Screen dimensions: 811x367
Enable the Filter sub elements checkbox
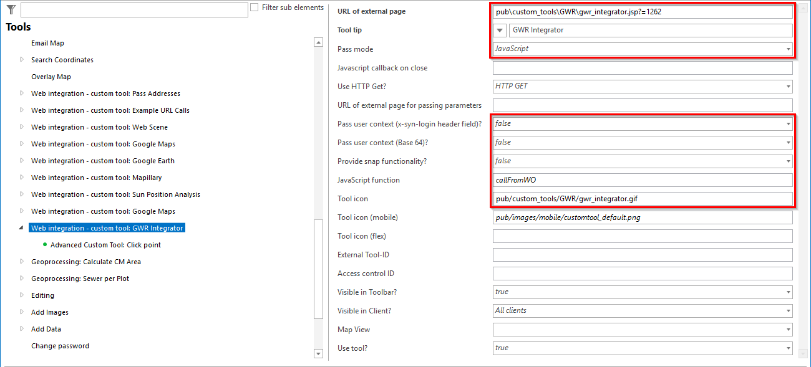click(x=254, y=7)
